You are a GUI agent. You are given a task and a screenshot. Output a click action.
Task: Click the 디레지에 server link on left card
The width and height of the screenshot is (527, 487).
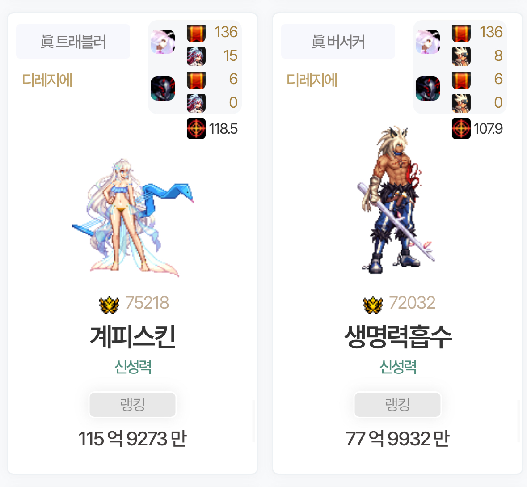(x=47, y=80)
